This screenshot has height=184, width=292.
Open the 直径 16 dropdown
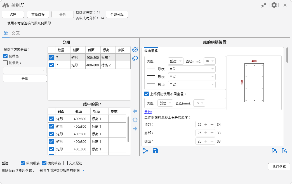[x=209, y=61]
